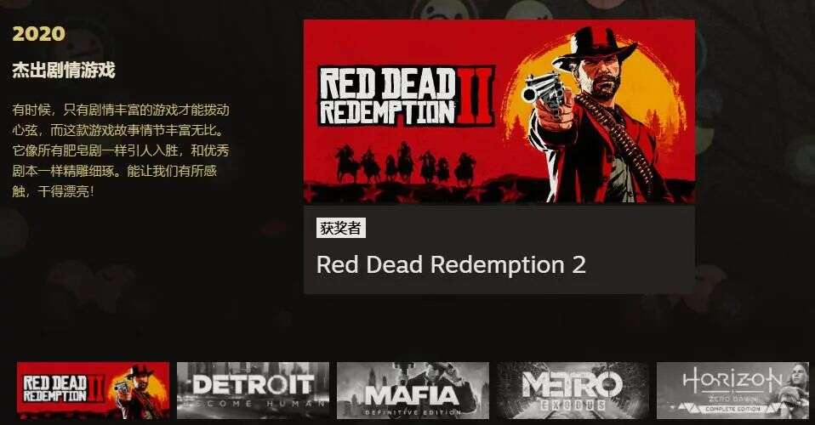This screenshot has width=815, height=425.
Task: Click the 获奖者 winner badge
Action: point(341,228)
